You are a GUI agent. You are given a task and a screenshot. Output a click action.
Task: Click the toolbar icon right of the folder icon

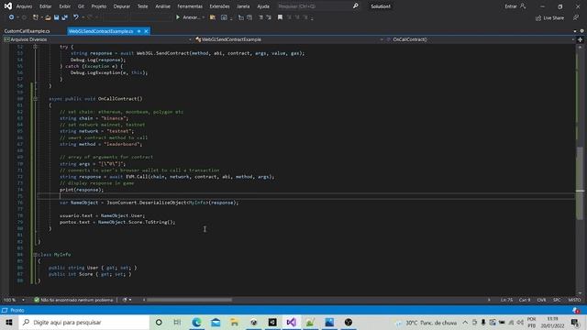tap(224, 17)
